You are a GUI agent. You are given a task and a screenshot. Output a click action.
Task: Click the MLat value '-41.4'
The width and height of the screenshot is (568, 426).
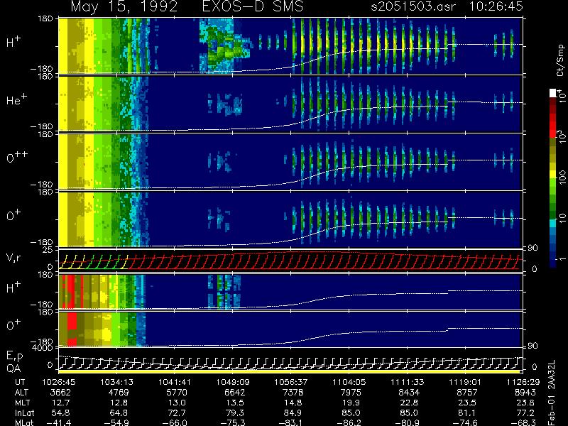(59, 422)
